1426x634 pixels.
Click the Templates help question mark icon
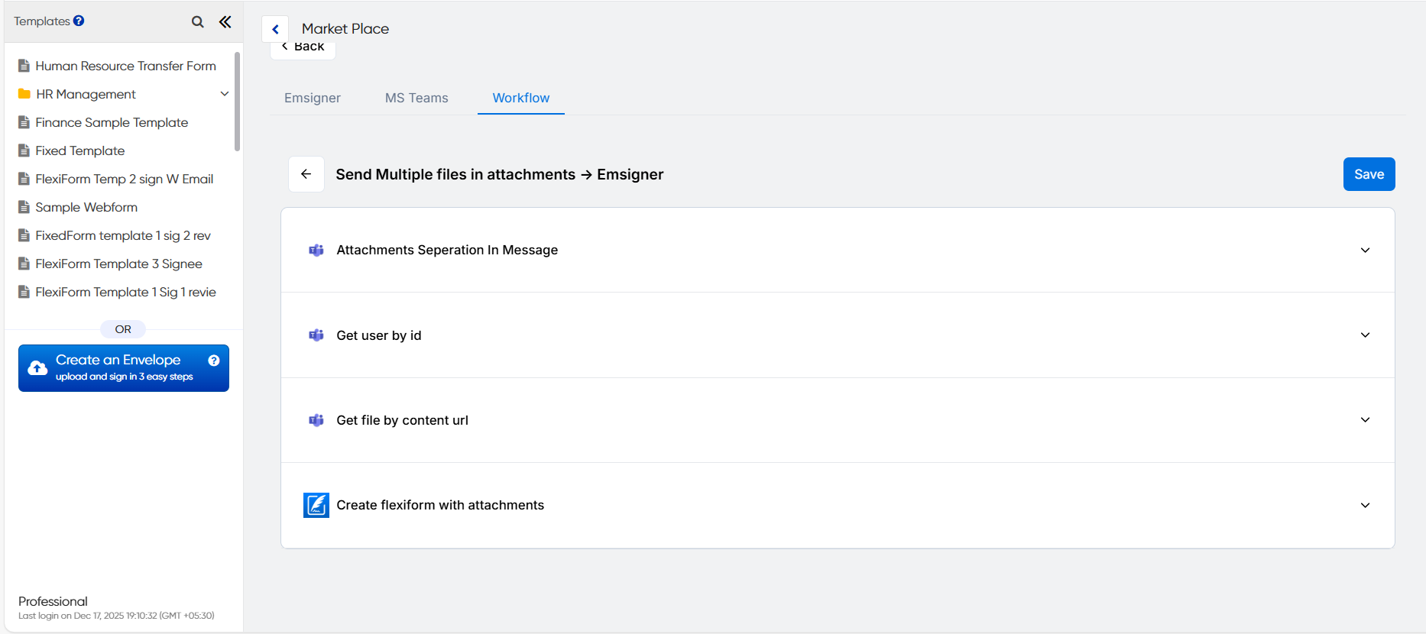pos(79,21)
